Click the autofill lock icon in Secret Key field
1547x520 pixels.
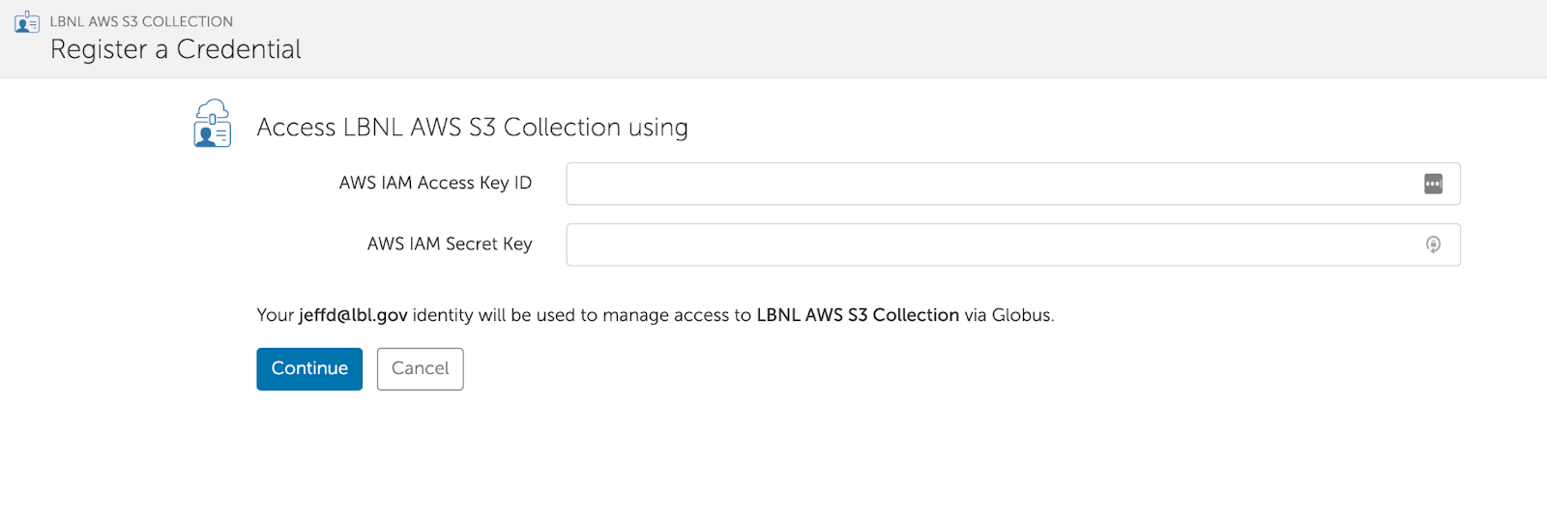(x=1433, y=245)
